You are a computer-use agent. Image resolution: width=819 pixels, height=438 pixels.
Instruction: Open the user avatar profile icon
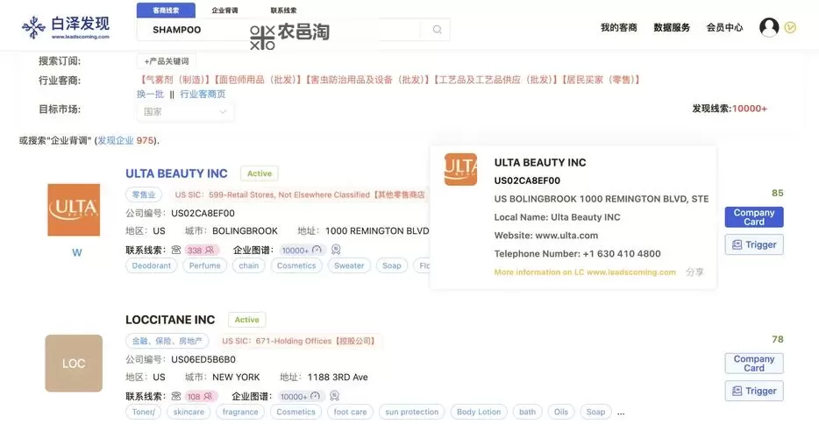tap(769, 27)
